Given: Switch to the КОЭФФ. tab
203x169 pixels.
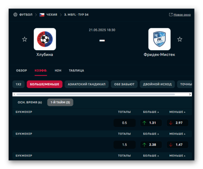Looking at the screenshot, I should click(x=41, y=71).
